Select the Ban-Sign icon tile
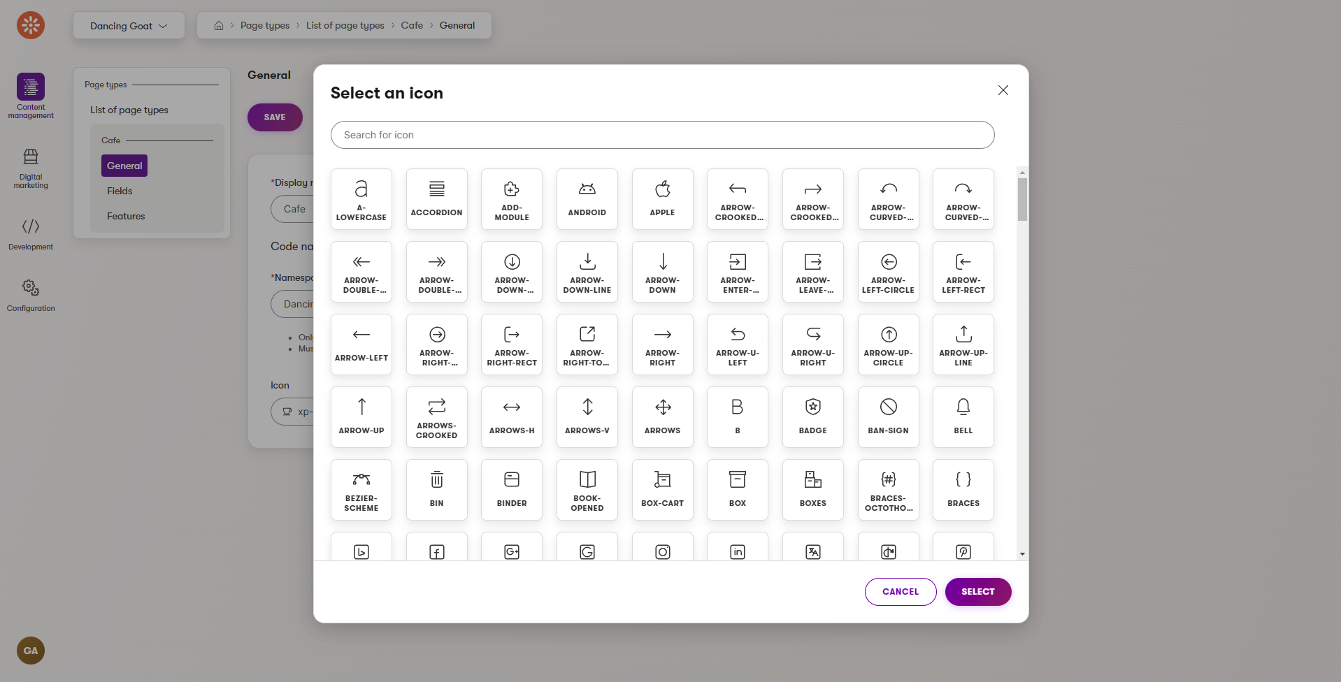The image size is (1341, 682). pyautogui.click(x=888, y=417)
